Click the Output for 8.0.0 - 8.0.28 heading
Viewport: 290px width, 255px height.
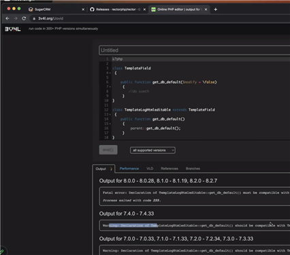pos(158,181)
